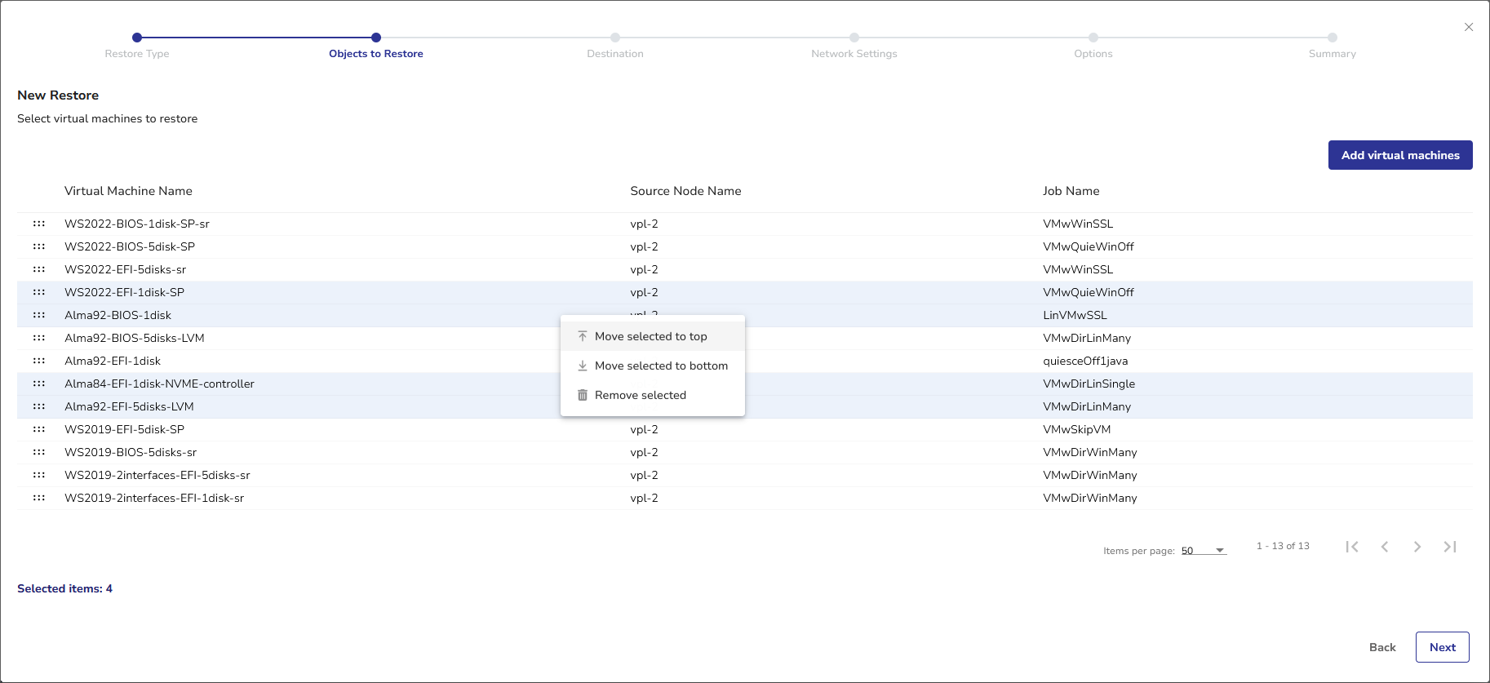
Task: Go Back to the previous step
Action: point(1382,647)
